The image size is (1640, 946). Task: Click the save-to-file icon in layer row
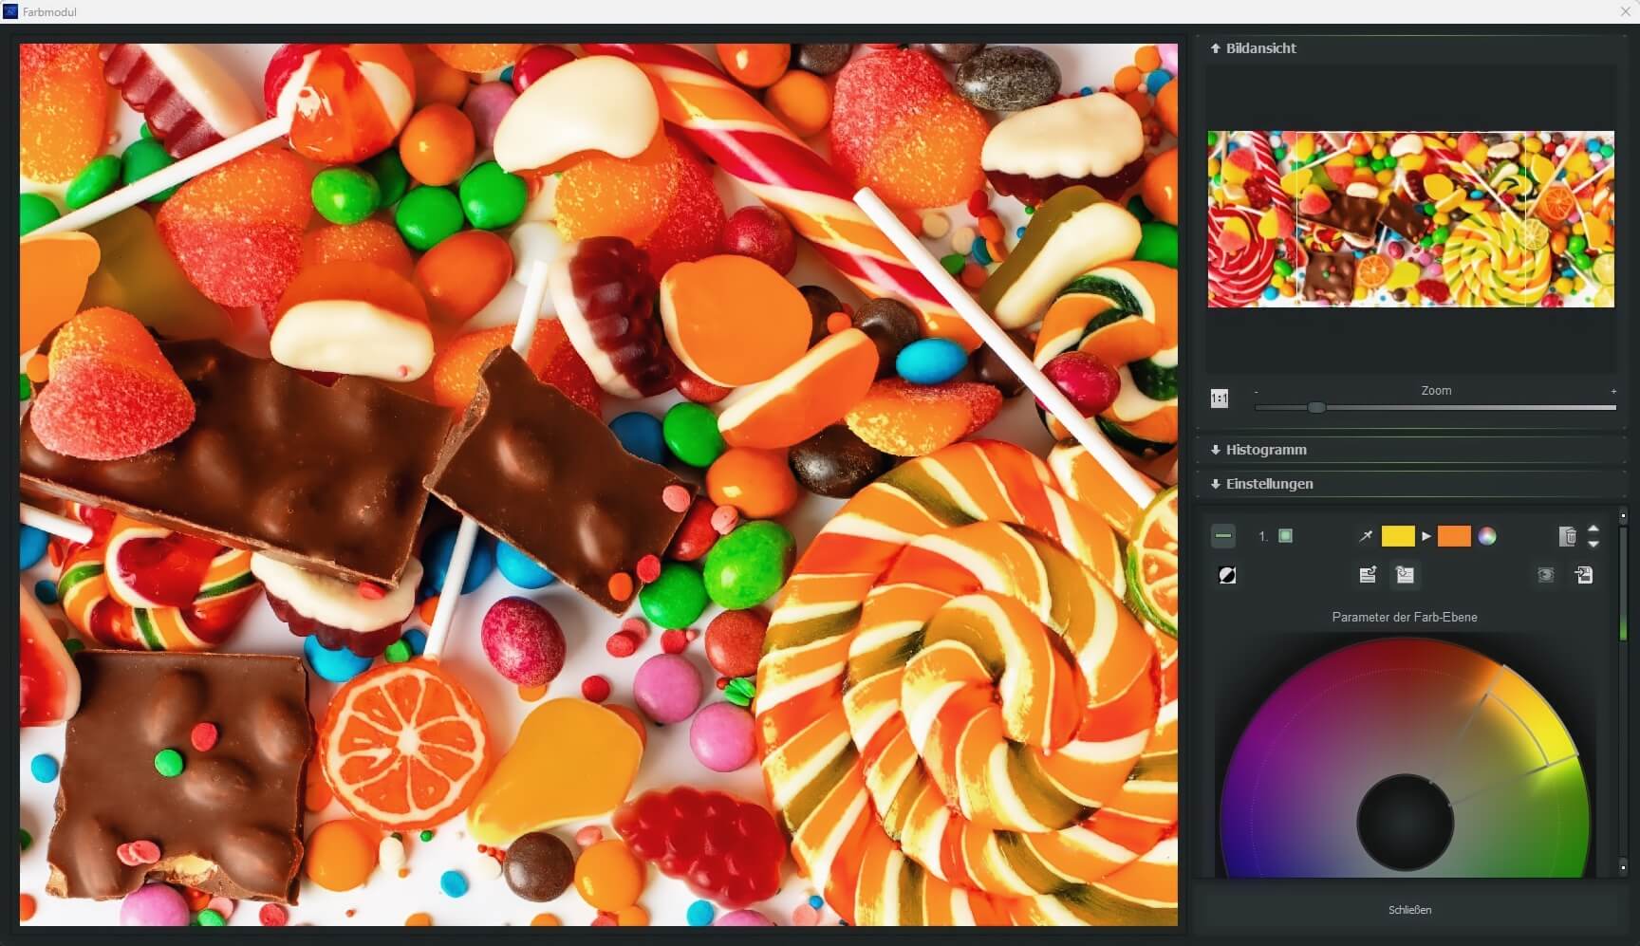coord(1584,576)
